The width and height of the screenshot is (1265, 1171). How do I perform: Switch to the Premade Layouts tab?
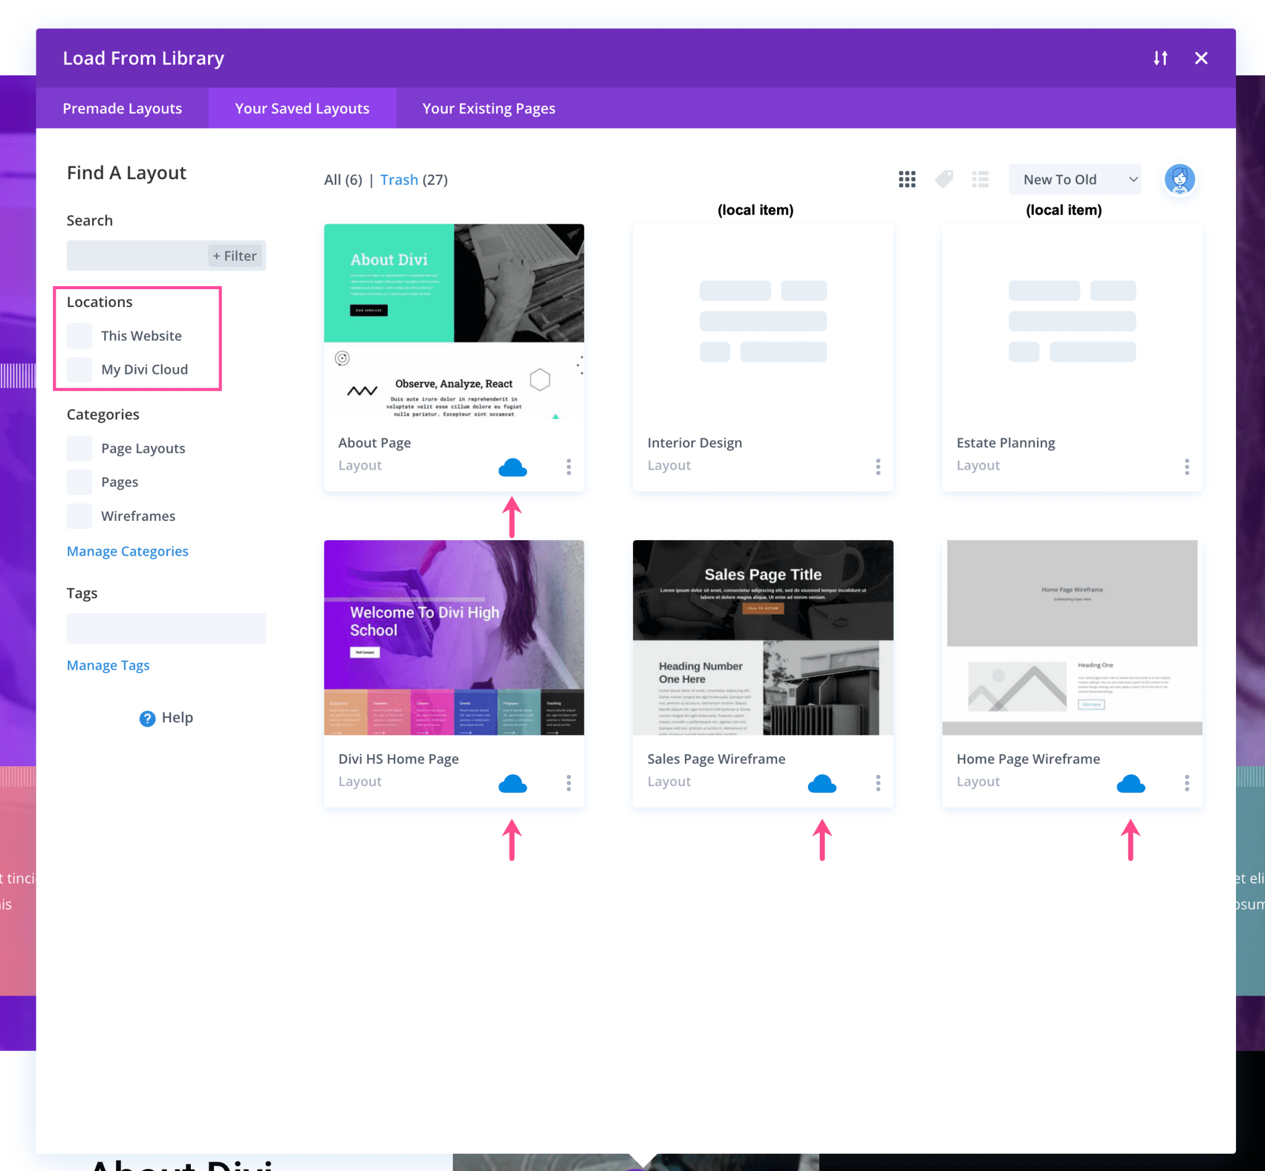122,108
